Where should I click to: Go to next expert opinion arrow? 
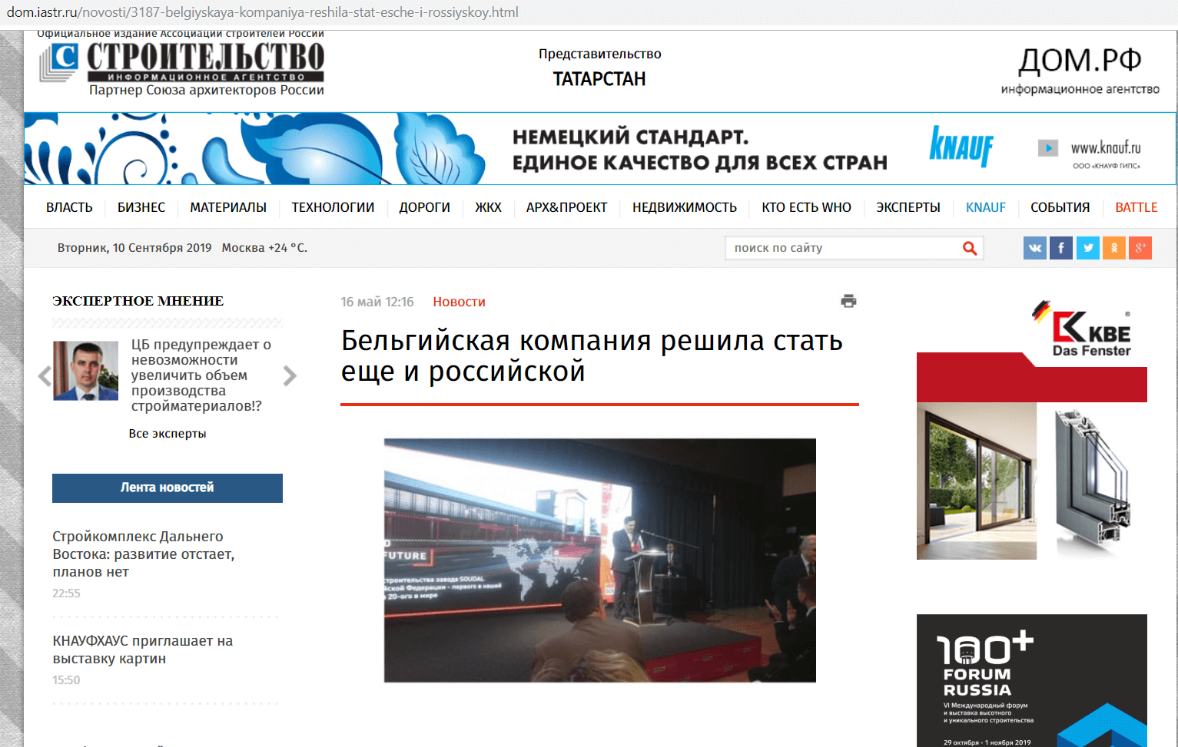(x=290, y=375)
